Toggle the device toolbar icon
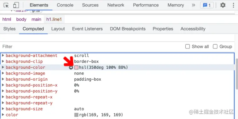Image resolution: width=238 pixels, height=119 pixels. [16, 5]
